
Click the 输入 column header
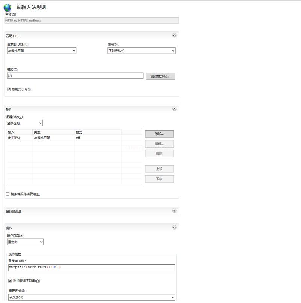pos(19,132)
